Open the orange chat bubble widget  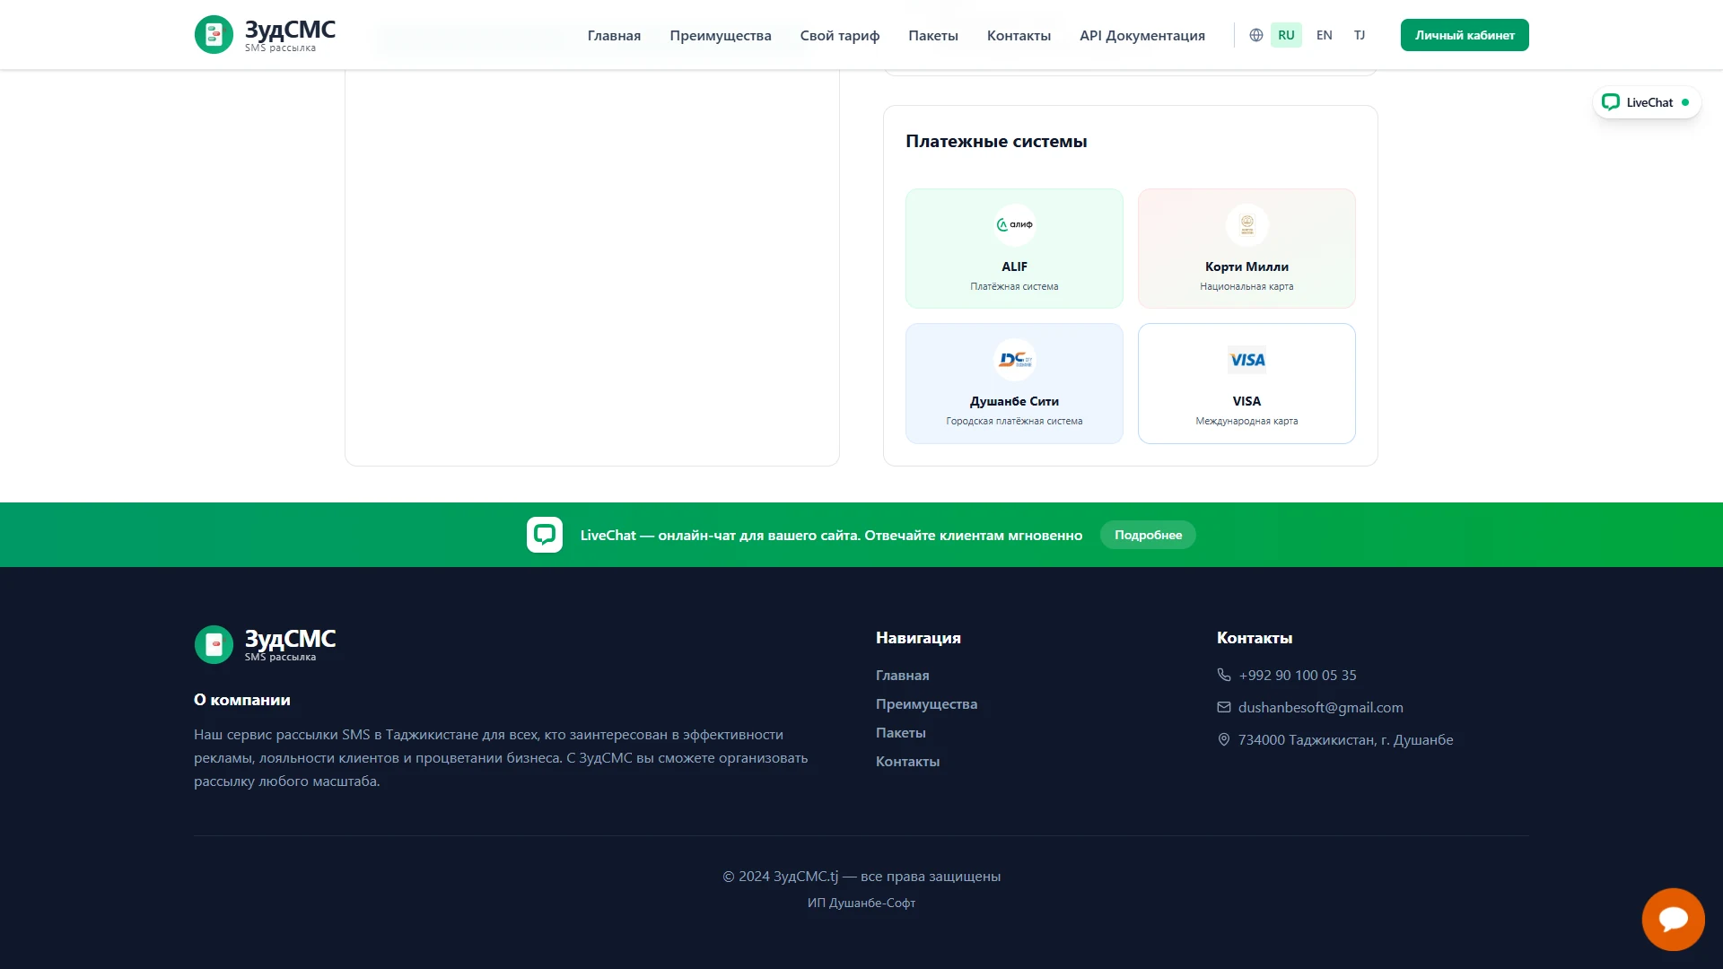[x=1673, y=920]
